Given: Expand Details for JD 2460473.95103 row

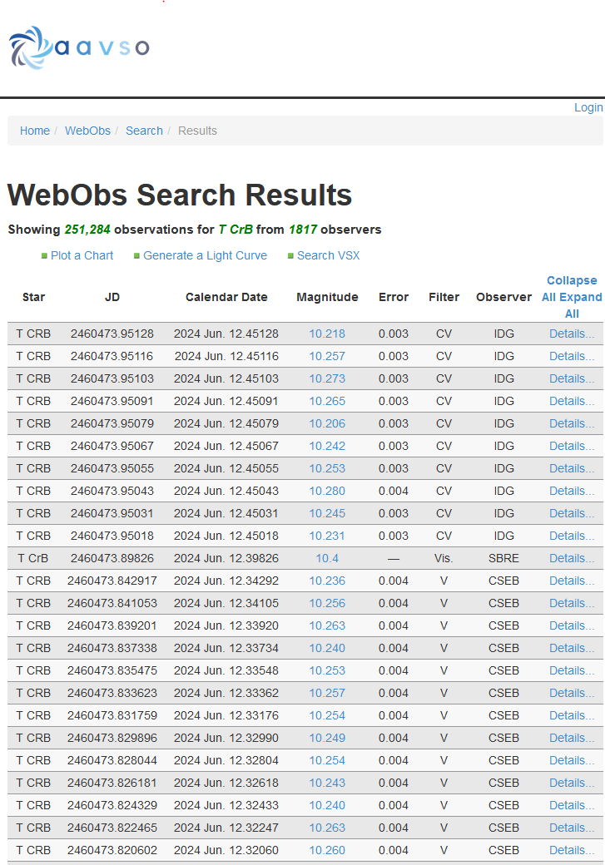Looking at the screenshot, I should click(572, 379).
